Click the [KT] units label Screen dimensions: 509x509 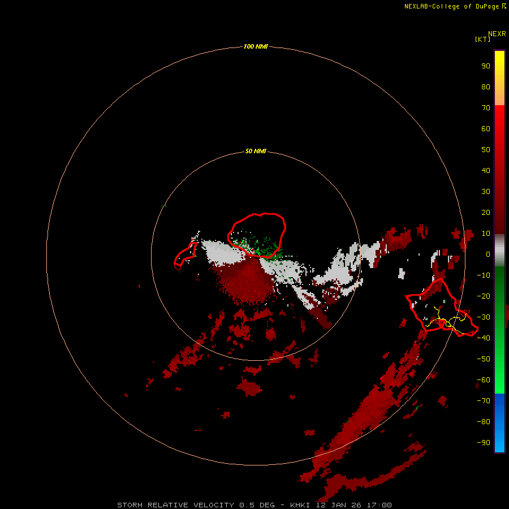(x=482, y=39)
